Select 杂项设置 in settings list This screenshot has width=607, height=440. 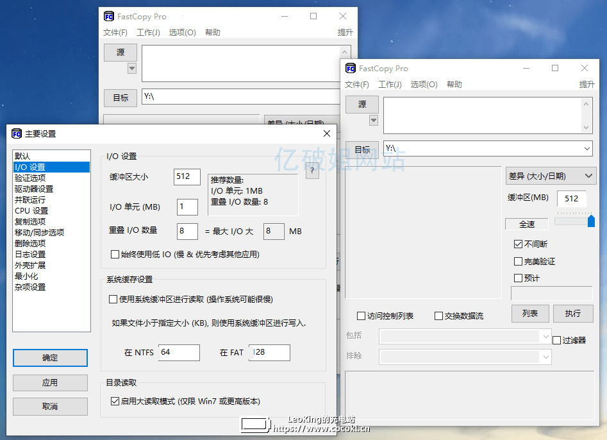(51, 287)
